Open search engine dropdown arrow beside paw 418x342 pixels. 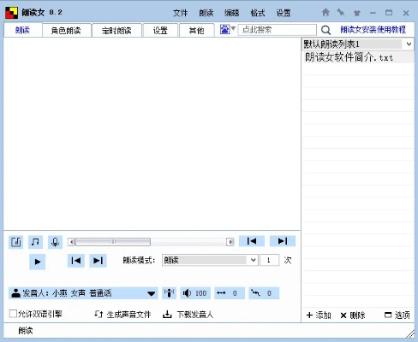tap(233, 28)
